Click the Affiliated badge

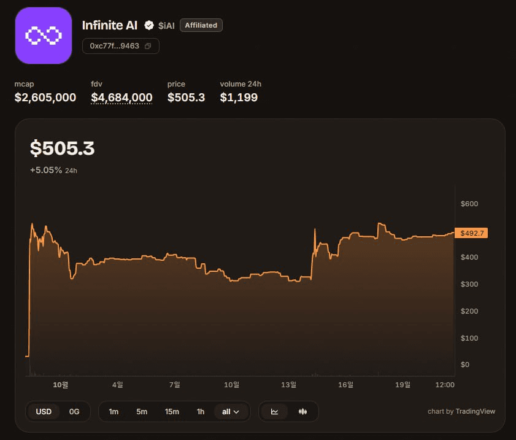[201, 25]
